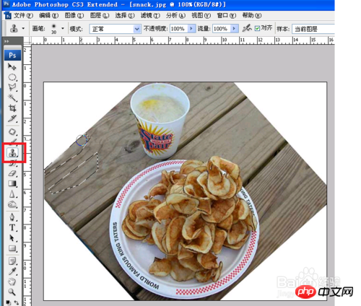Expand the 不透明度 opacity slider arrow

click(191, 29)
